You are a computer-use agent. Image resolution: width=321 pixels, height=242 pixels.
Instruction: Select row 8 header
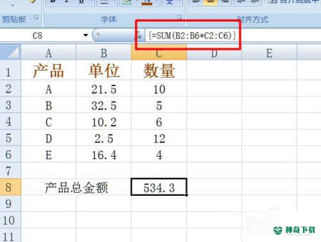tap(10, 187)
